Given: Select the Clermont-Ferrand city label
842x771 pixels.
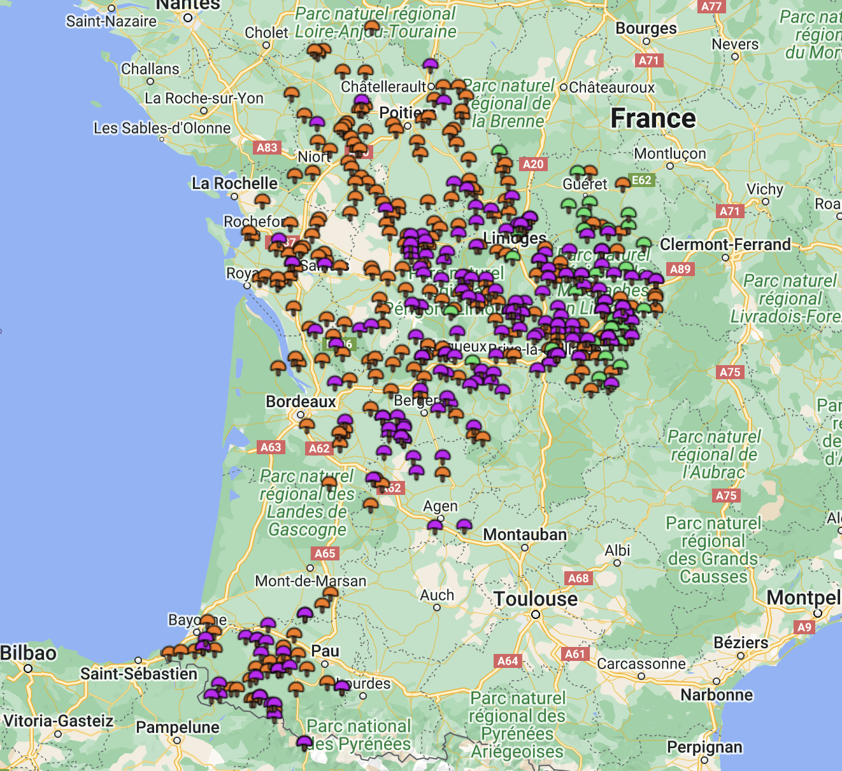Looking at the screenshot, I should [x=725, y=244].
